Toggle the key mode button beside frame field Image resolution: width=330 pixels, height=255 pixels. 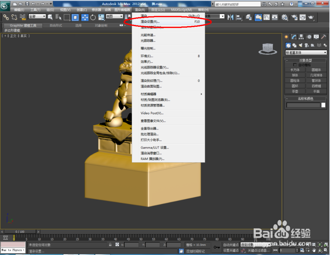(275, 250)
